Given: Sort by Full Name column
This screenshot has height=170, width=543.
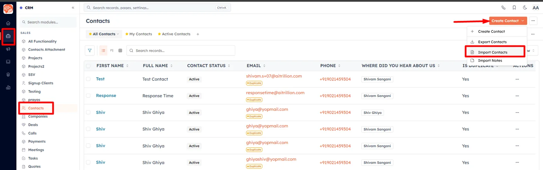Looking at the screenshot, I should (x=171, y=66).
